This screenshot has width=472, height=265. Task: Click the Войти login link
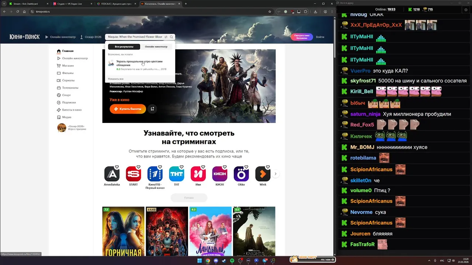pos(320,37)
